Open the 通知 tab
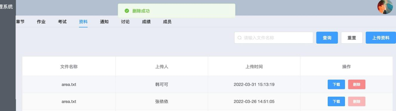The width and height of the screenshot is (396, 111). tap(104, 22)
